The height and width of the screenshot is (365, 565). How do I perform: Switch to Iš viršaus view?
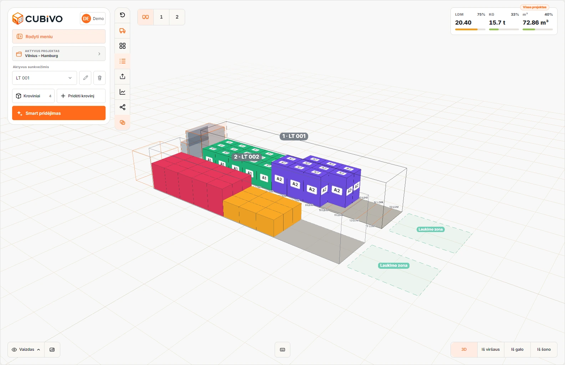tap(490, 350)
